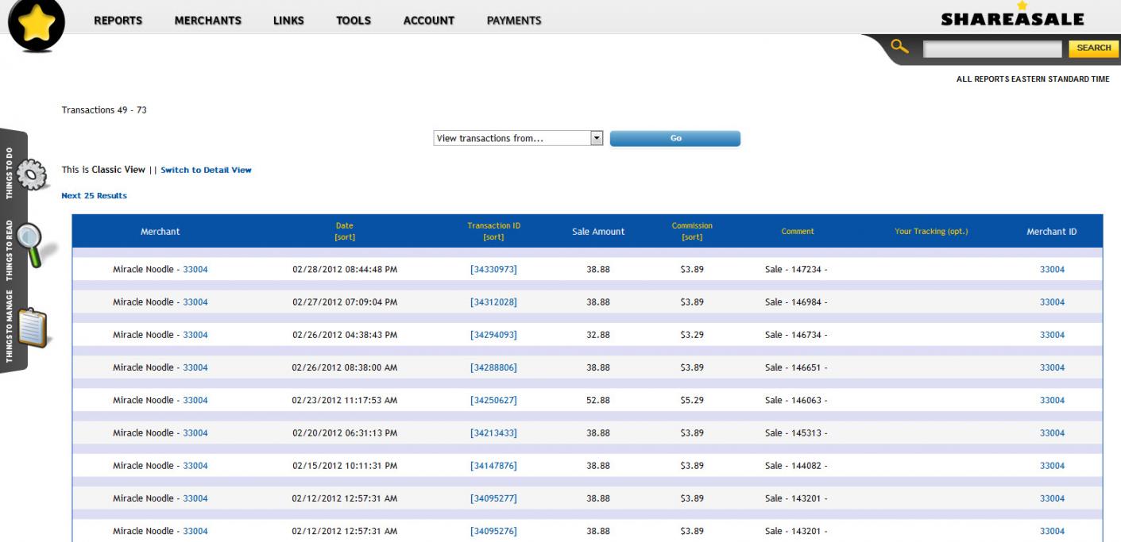Screen dimensions: 1121x542
Task: Open transaction ID 34312028
Action: tap(493, 302)
